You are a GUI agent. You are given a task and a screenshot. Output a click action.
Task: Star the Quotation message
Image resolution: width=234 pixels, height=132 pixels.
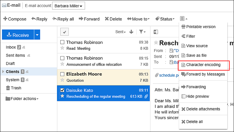62,80
